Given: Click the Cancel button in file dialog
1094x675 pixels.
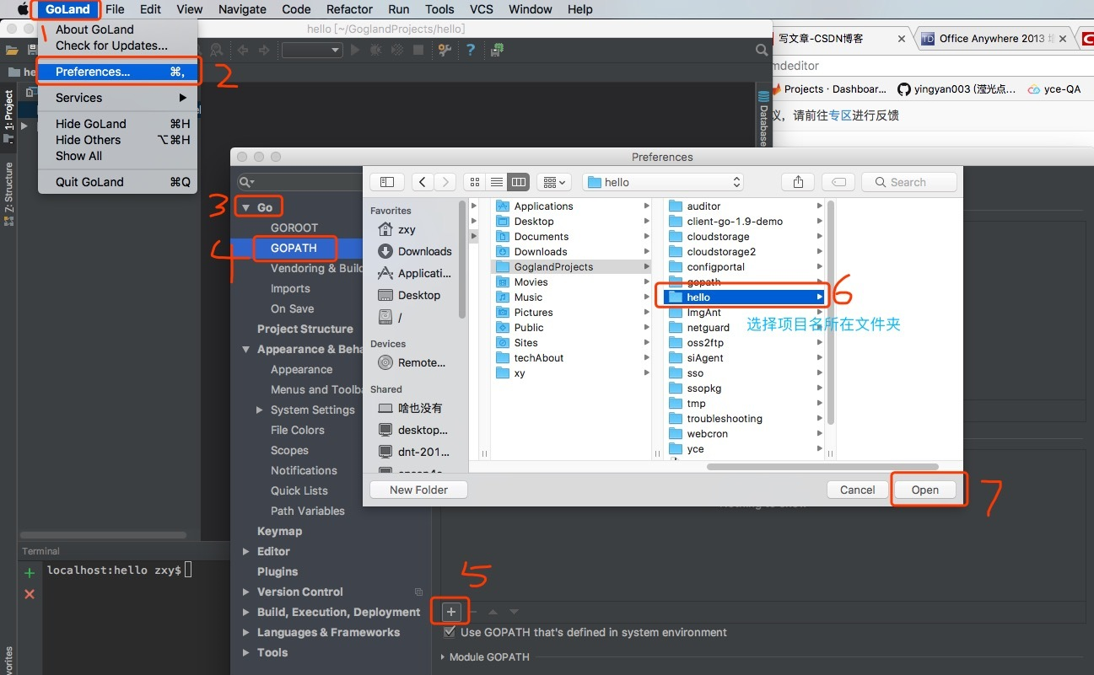Looking at the screenshot, I should [x=857, y=490].
